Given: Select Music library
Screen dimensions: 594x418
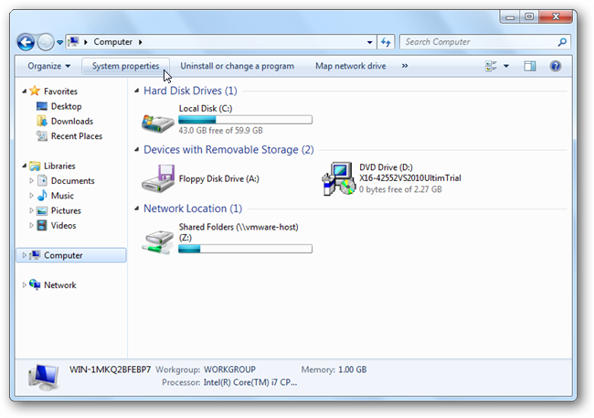Looking at the screenshot, I should point(62,196).
